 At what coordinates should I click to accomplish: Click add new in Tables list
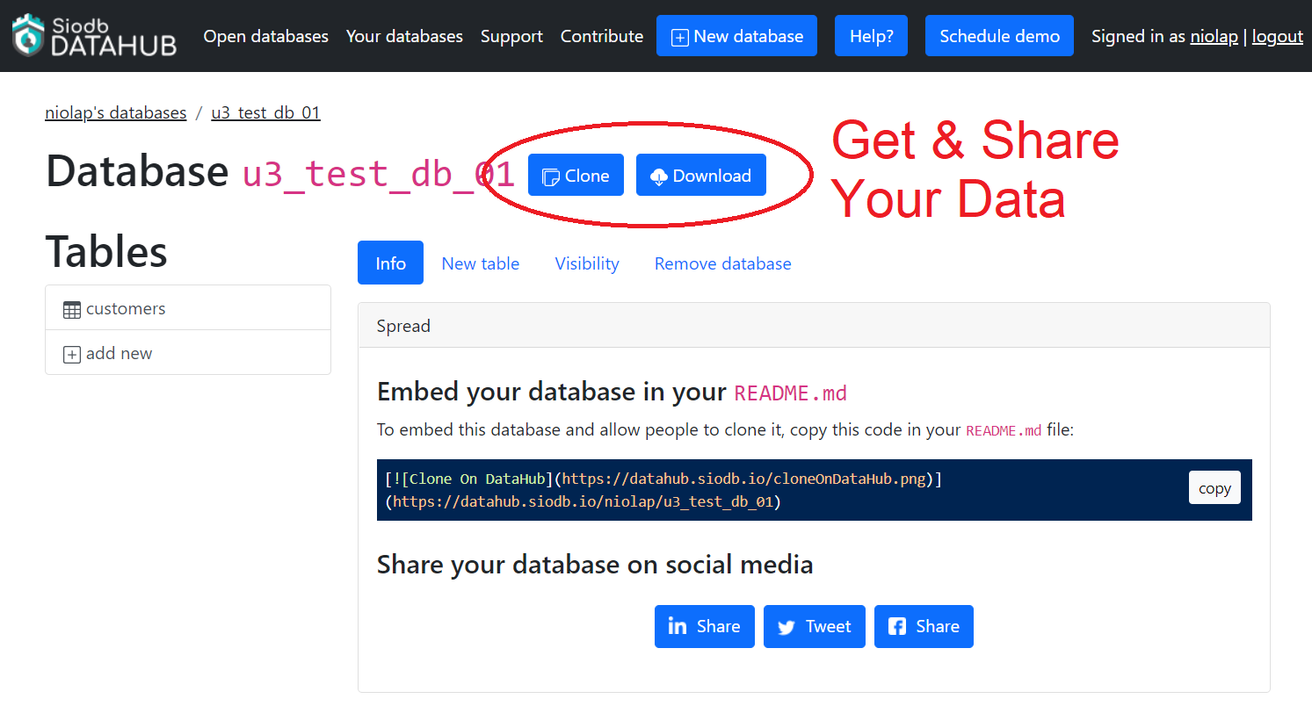pos(188,353)
